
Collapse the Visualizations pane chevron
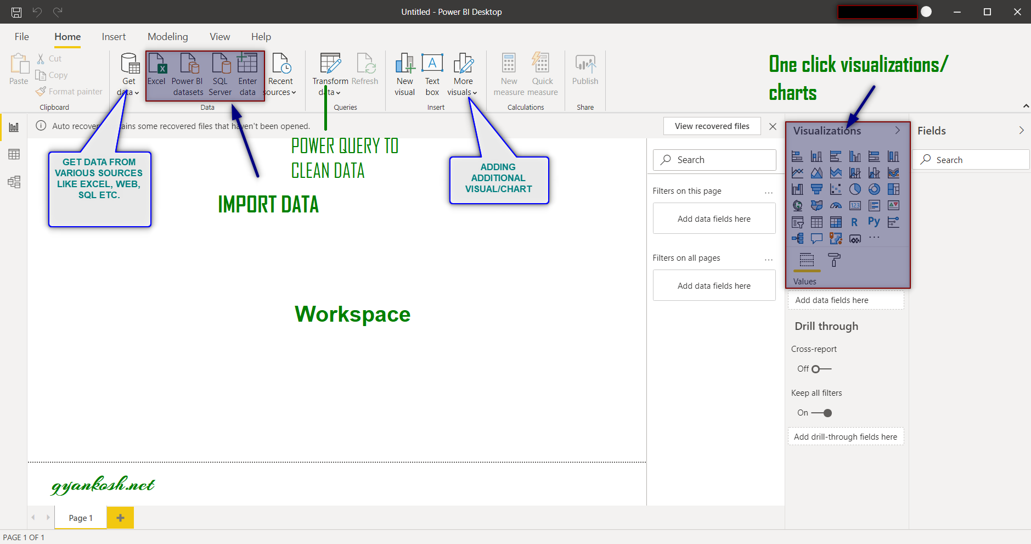[x=898, y=130]
